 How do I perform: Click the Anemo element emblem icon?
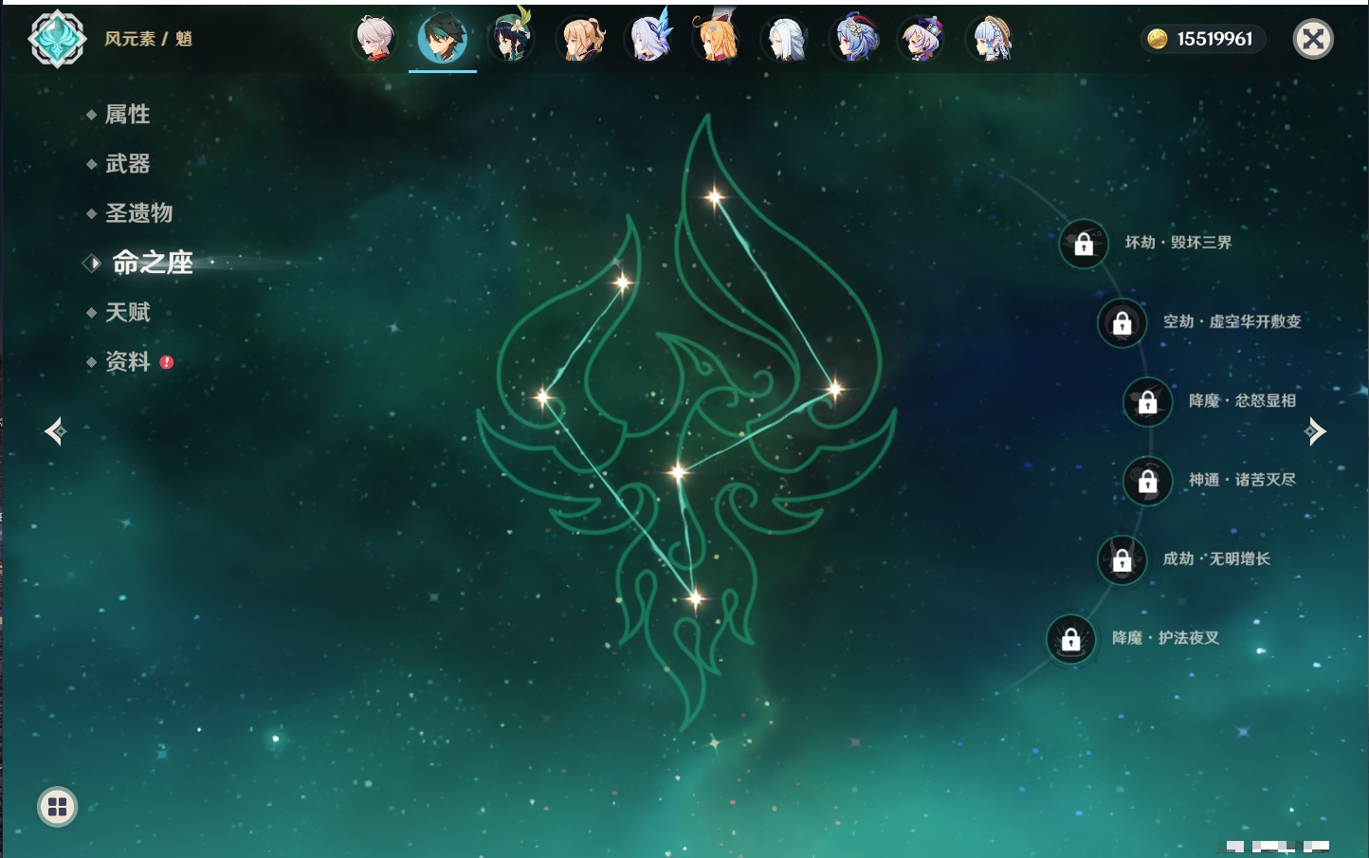click(x=57, y=39)
